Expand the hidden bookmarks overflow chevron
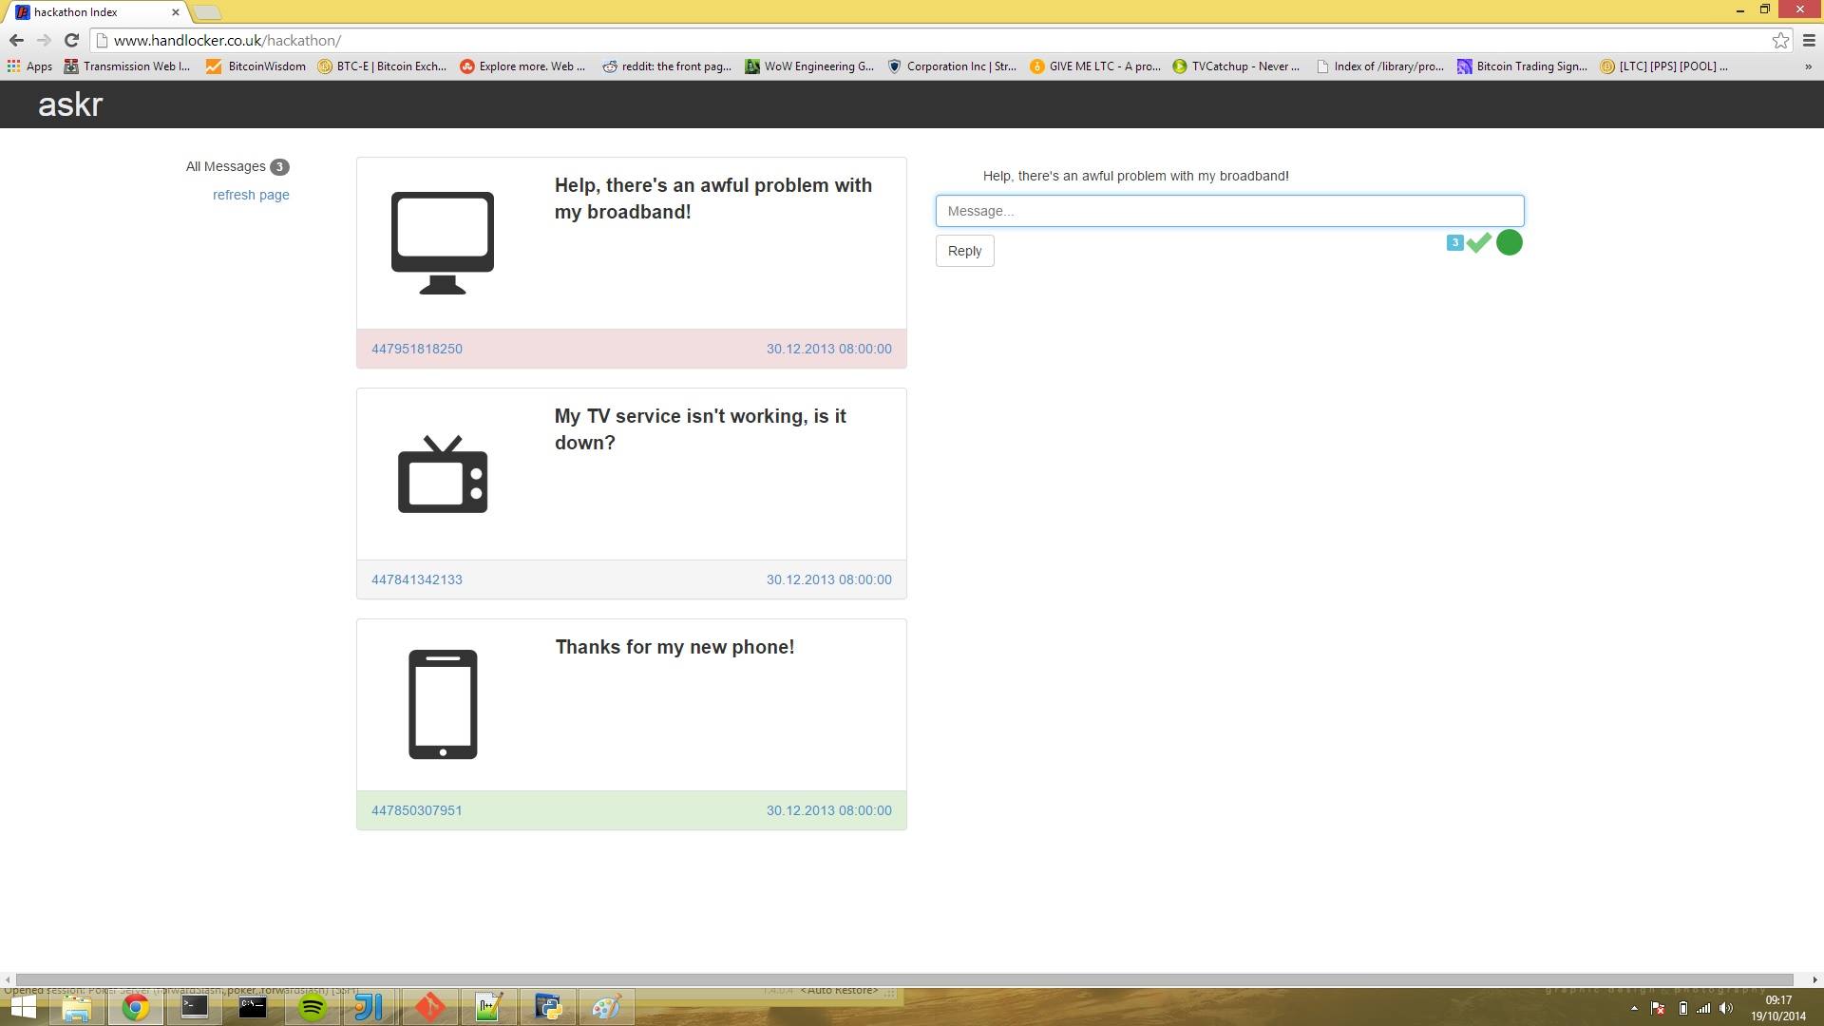 (x=1808, y=66)
